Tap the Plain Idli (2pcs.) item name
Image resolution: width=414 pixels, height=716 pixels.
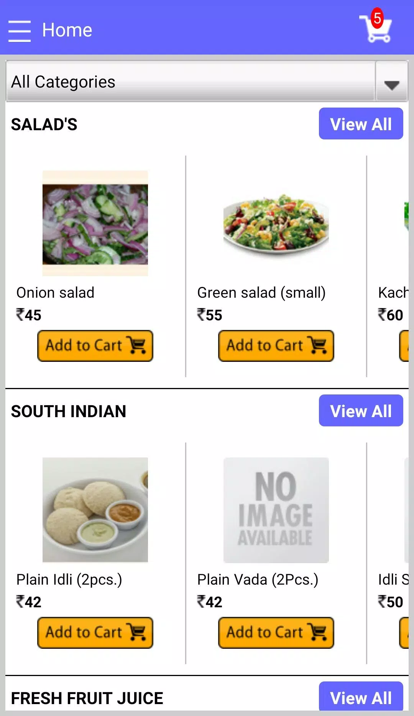click(x=69, y=580)
